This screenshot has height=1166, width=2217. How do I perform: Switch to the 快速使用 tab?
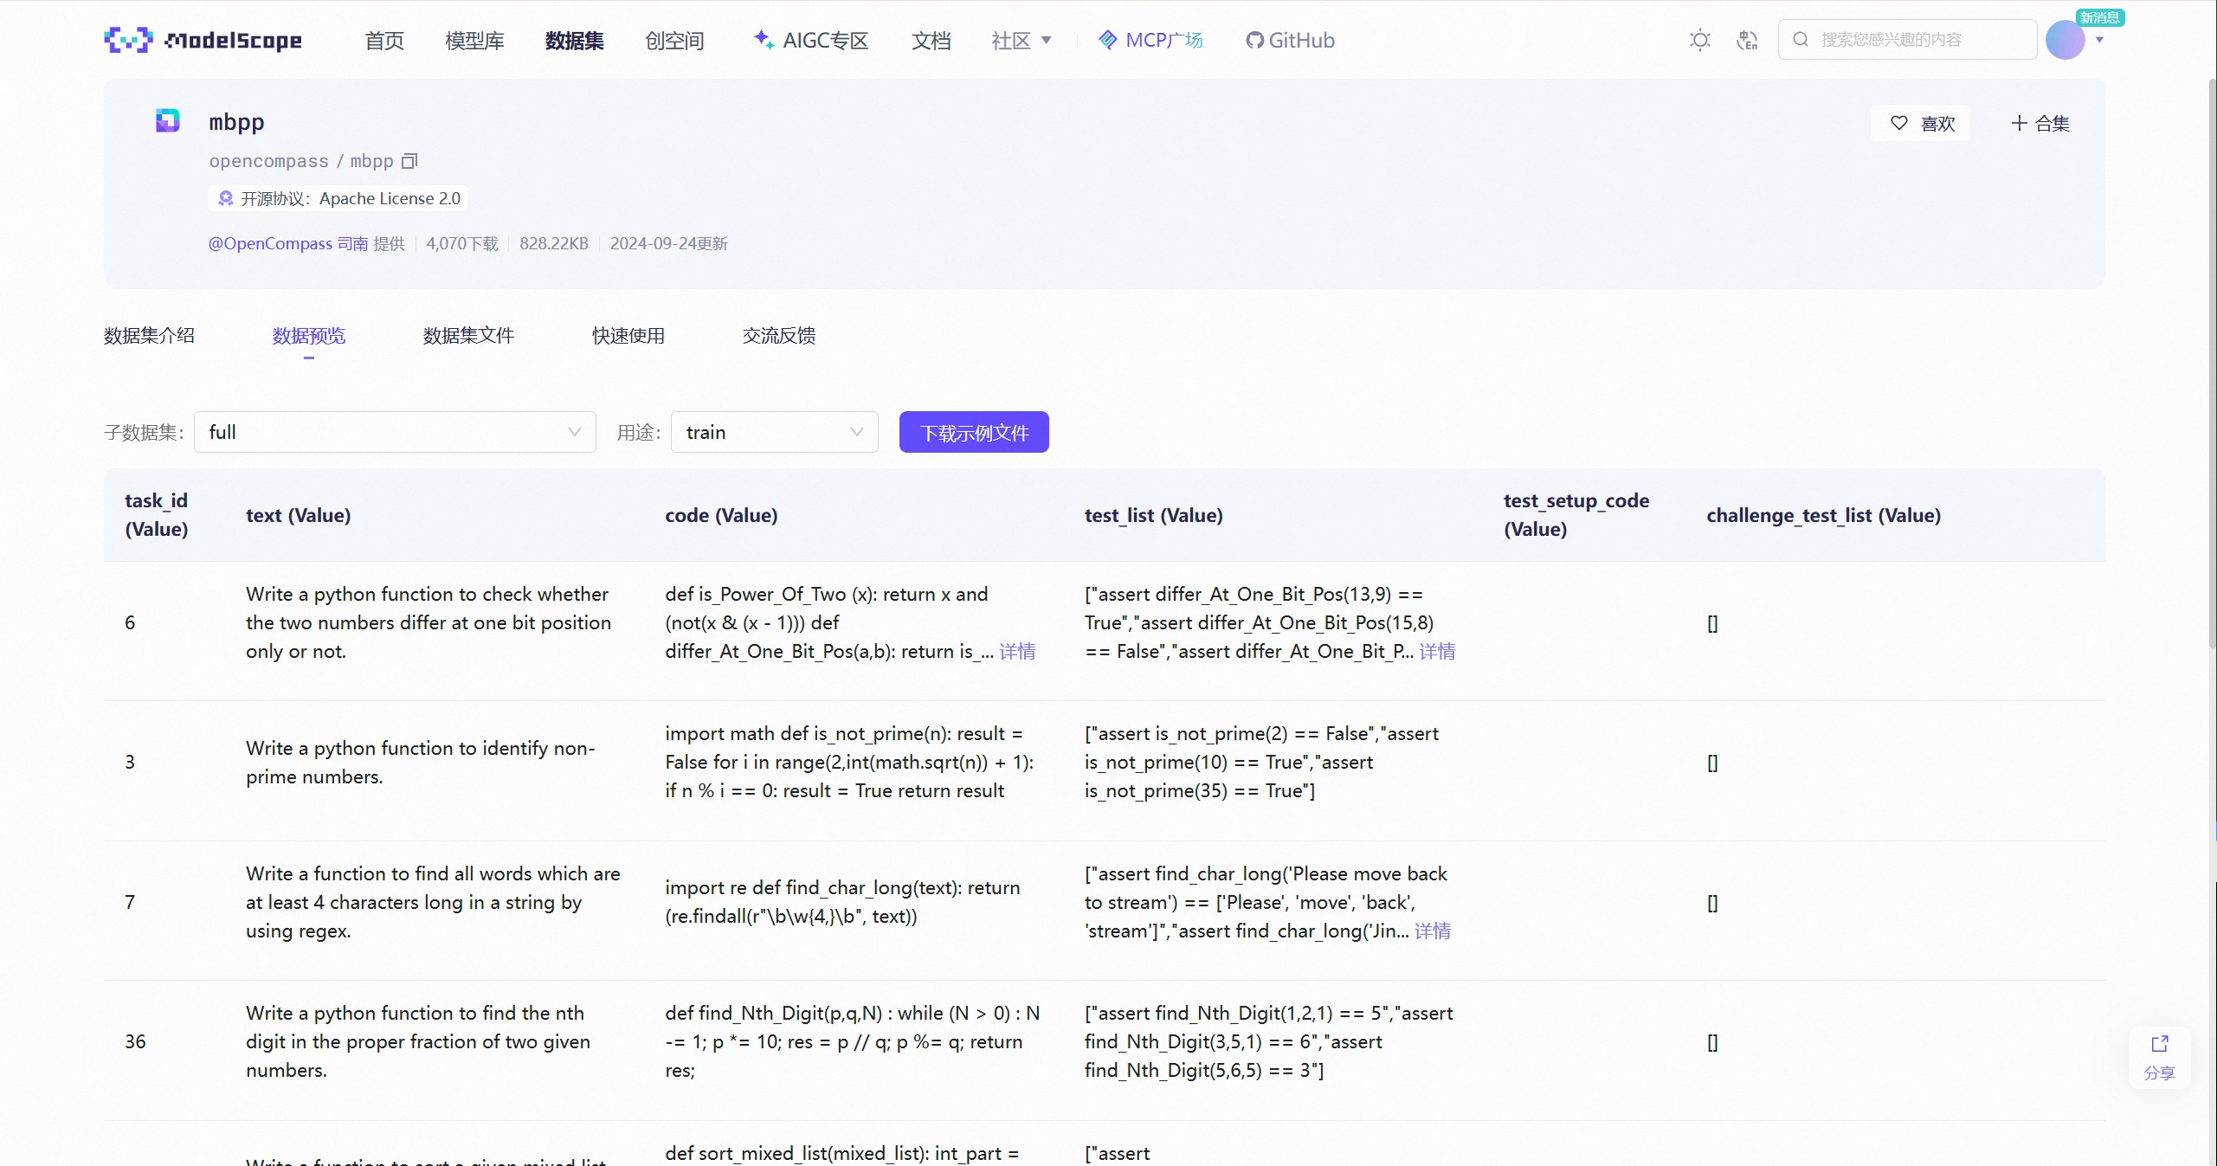click(x=628, y=335)
